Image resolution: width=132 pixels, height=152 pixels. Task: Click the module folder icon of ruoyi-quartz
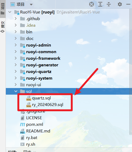coord(22,72)
